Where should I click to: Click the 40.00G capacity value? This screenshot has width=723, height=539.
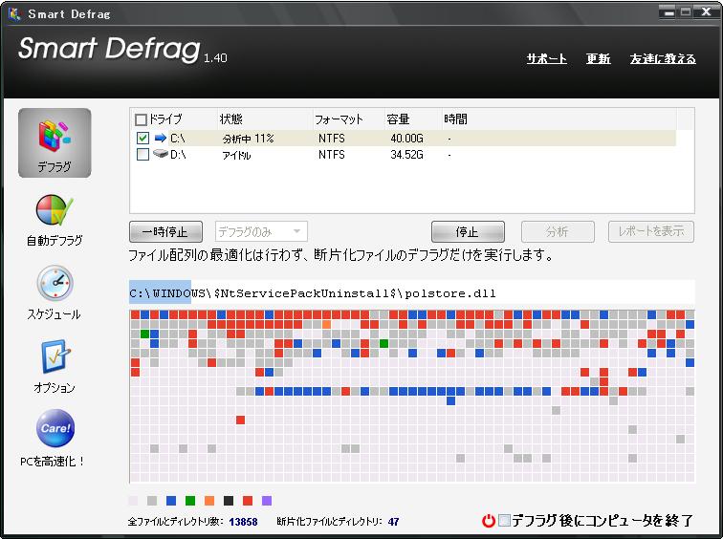pos(406,139)
